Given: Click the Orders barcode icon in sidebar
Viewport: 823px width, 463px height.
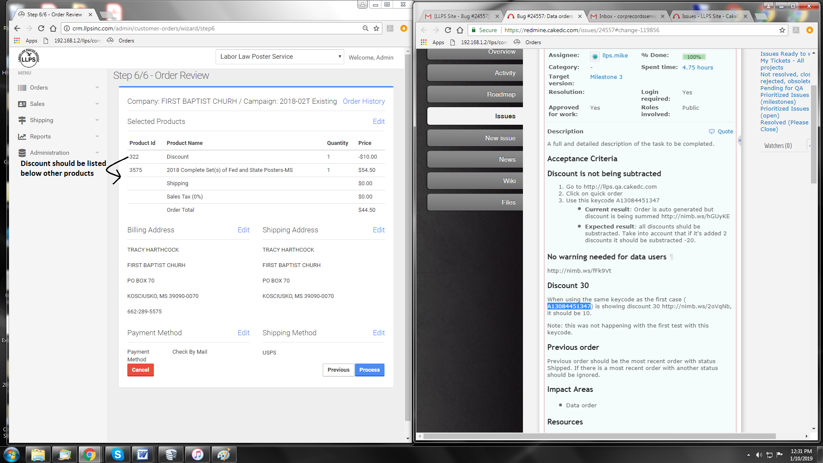Looking at the screenshot, I should 22,88.
